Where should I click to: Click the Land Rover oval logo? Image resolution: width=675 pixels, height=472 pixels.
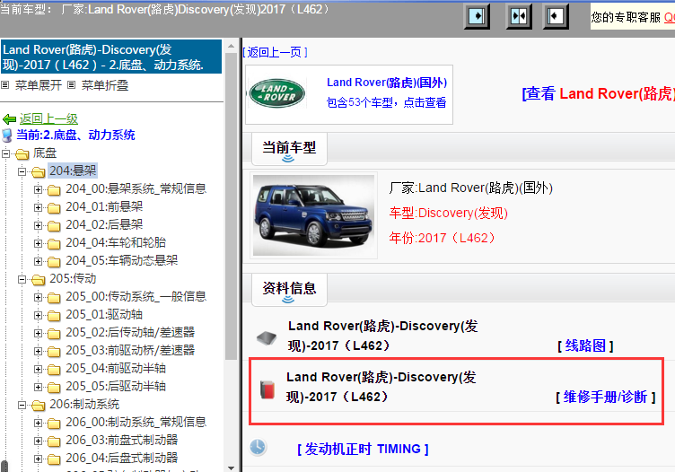[277, 93]
